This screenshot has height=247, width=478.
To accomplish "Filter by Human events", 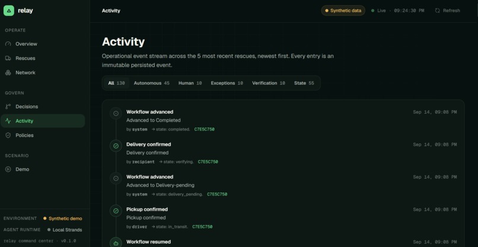I will 190,83.
